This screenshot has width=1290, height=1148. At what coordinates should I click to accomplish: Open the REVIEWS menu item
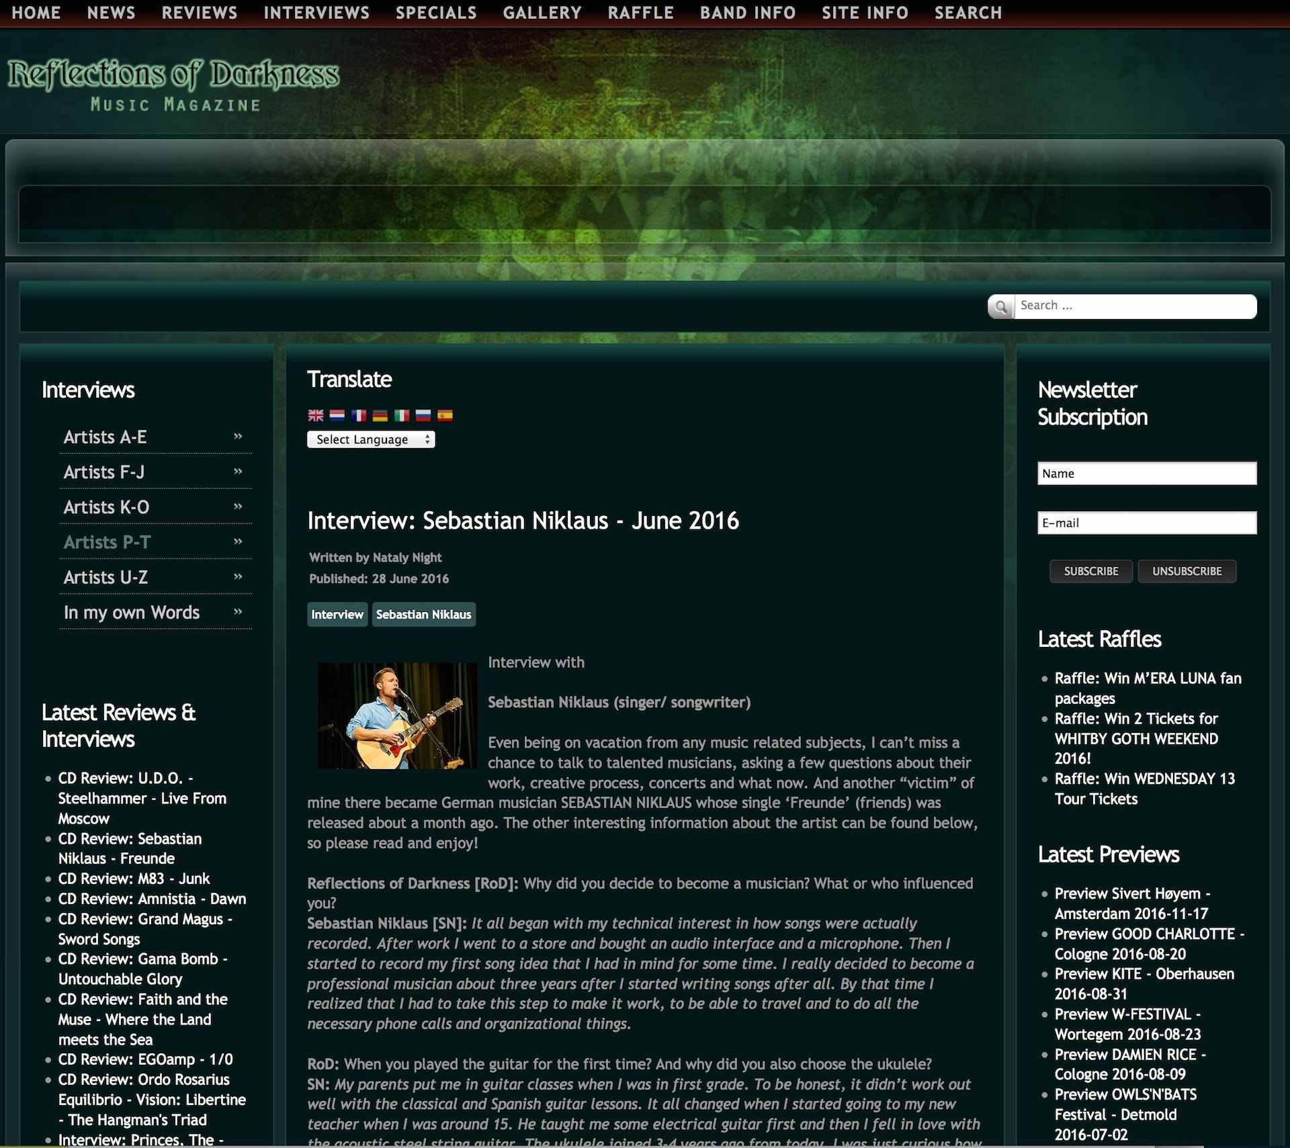200,13
